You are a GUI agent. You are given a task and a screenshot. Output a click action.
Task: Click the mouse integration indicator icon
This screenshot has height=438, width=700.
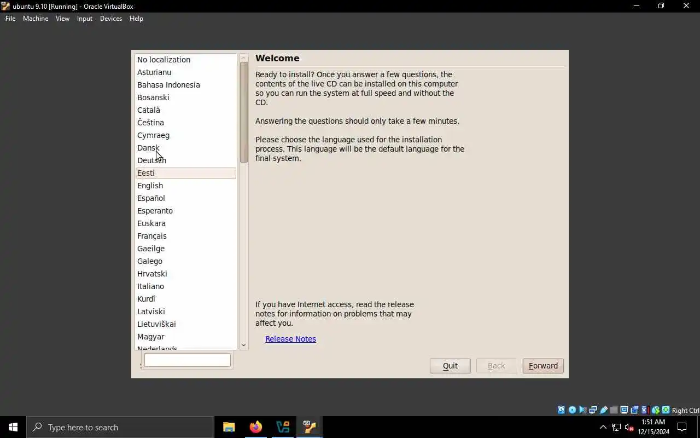click(655, 410)
